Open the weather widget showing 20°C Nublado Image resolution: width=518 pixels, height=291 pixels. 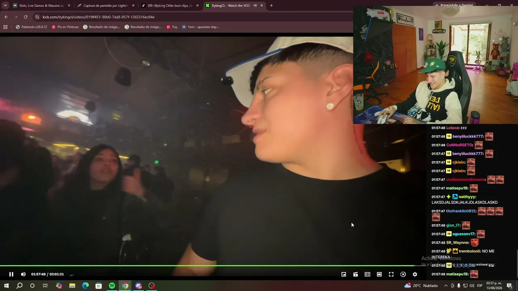coord(421,286)
